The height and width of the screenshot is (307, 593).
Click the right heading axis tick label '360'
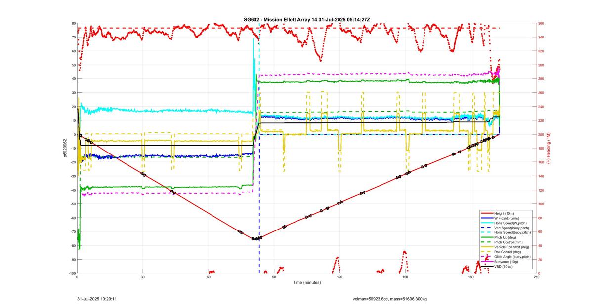[541, 23]
